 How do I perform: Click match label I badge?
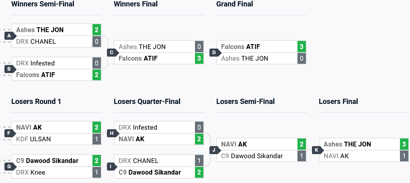112,167
